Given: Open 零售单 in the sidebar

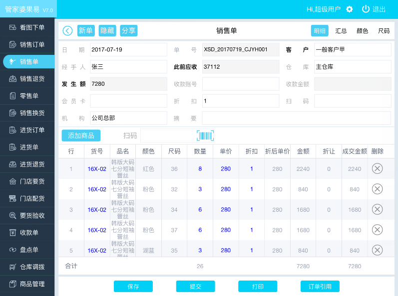Looking at the screenshot, I should click(27, 96).
